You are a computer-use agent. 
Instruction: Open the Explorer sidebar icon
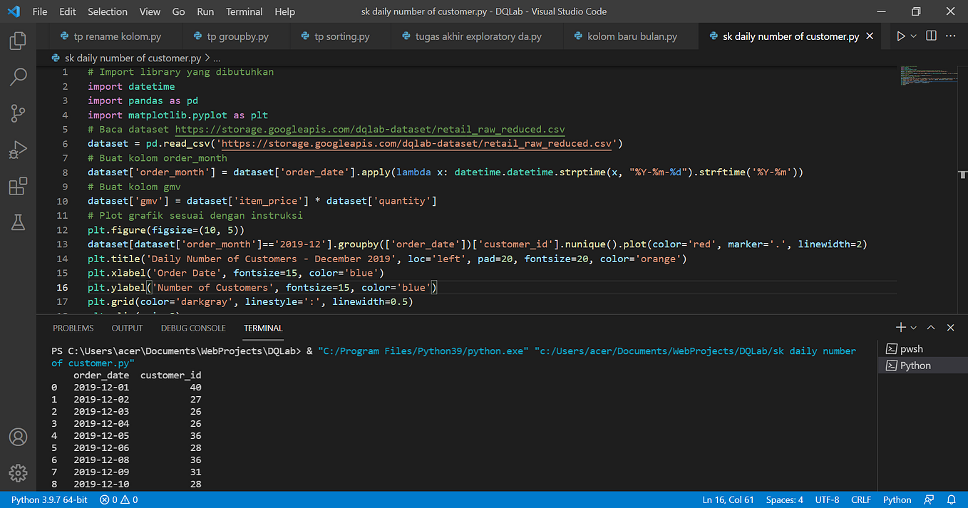[x=18, y=41]
